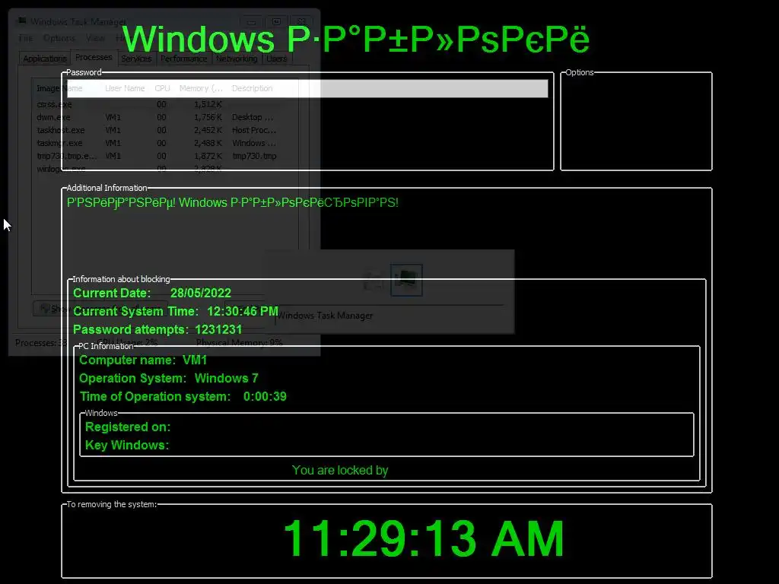Minimize the Windows Task Manager window
The image size is (779, 584).
click(251, 22)
